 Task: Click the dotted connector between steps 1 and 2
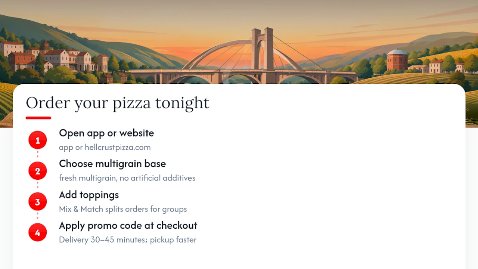(37, 154)
